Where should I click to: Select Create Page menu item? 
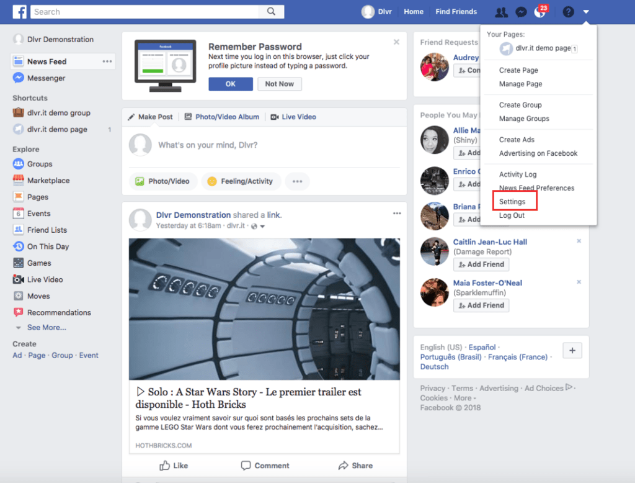click(518, 70)
